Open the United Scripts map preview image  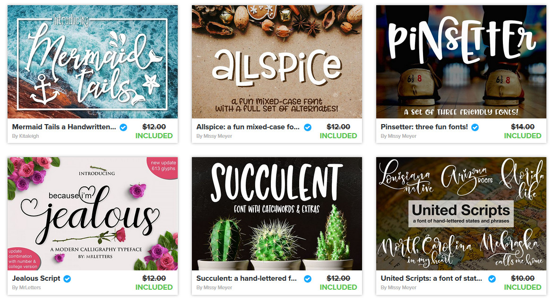(x=461, y=214)
